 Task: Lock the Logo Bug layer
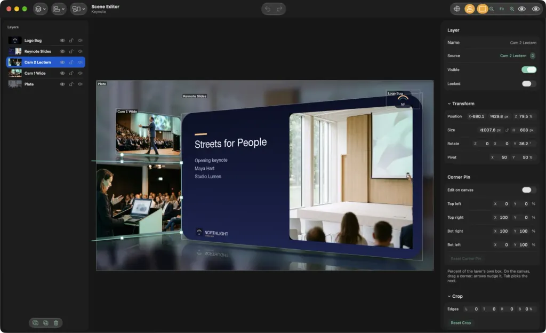71,41
